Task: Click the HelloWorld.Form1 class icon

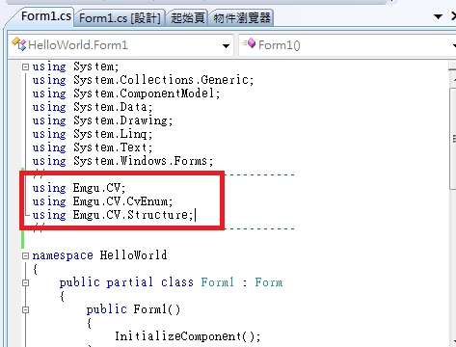Action: (18, 44)
